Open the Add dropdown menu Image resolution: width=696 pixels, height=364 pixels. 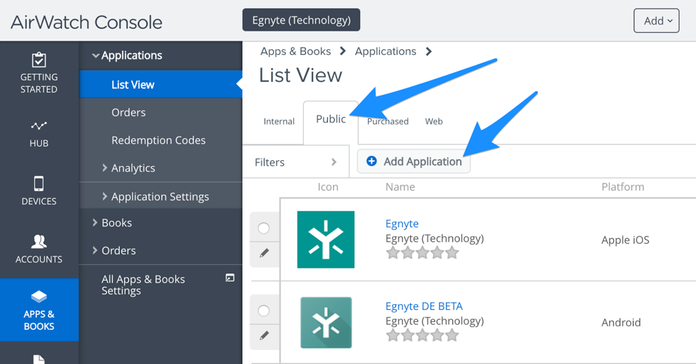click(656, 21)
